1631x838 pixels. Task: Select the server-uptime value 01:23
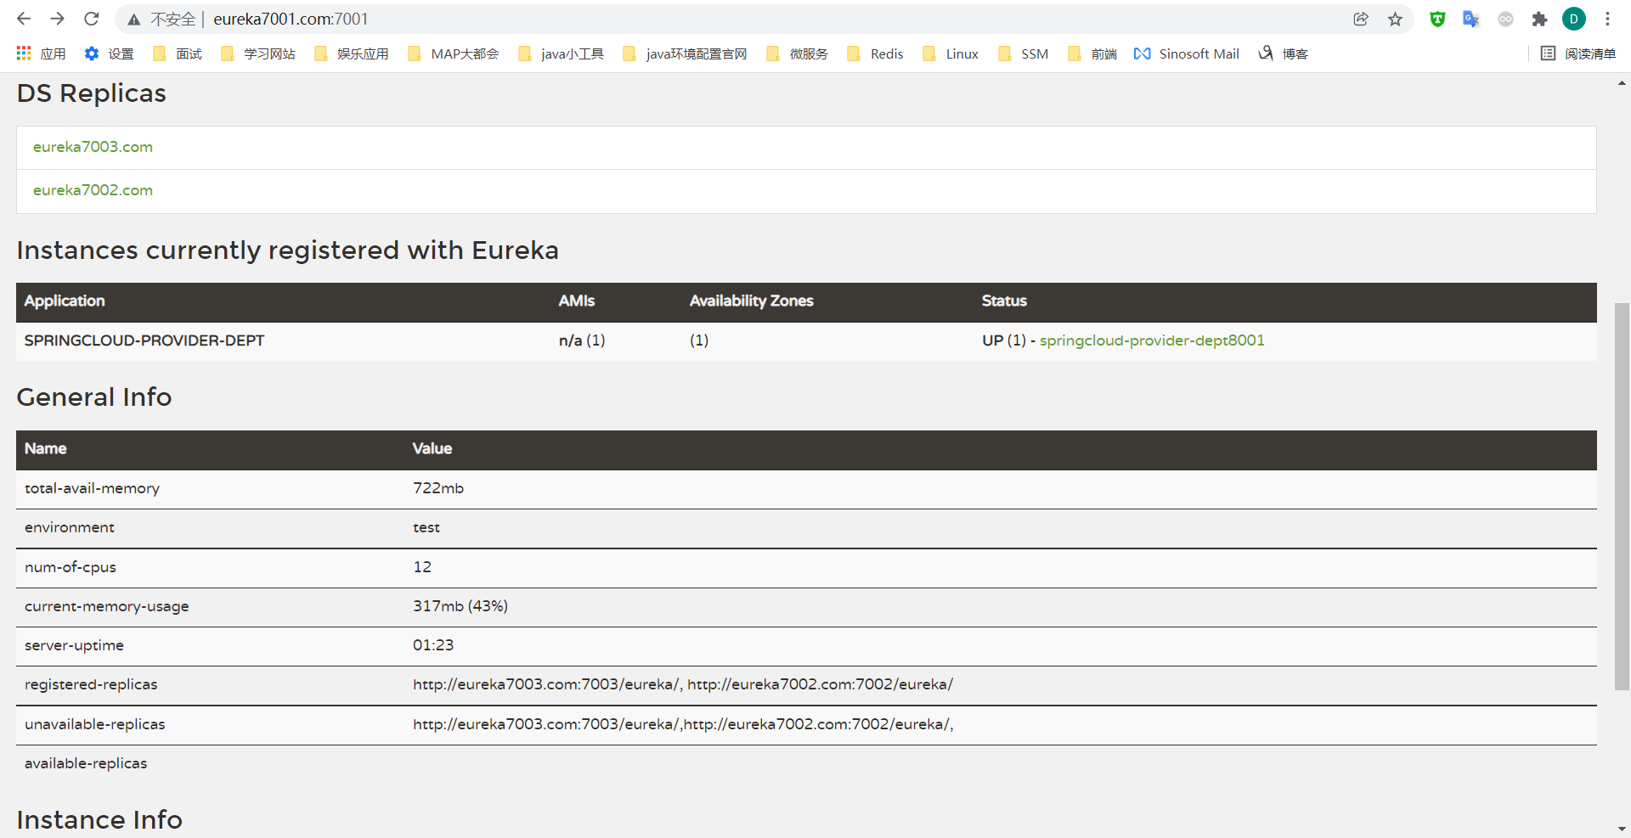tap(433, 645)
